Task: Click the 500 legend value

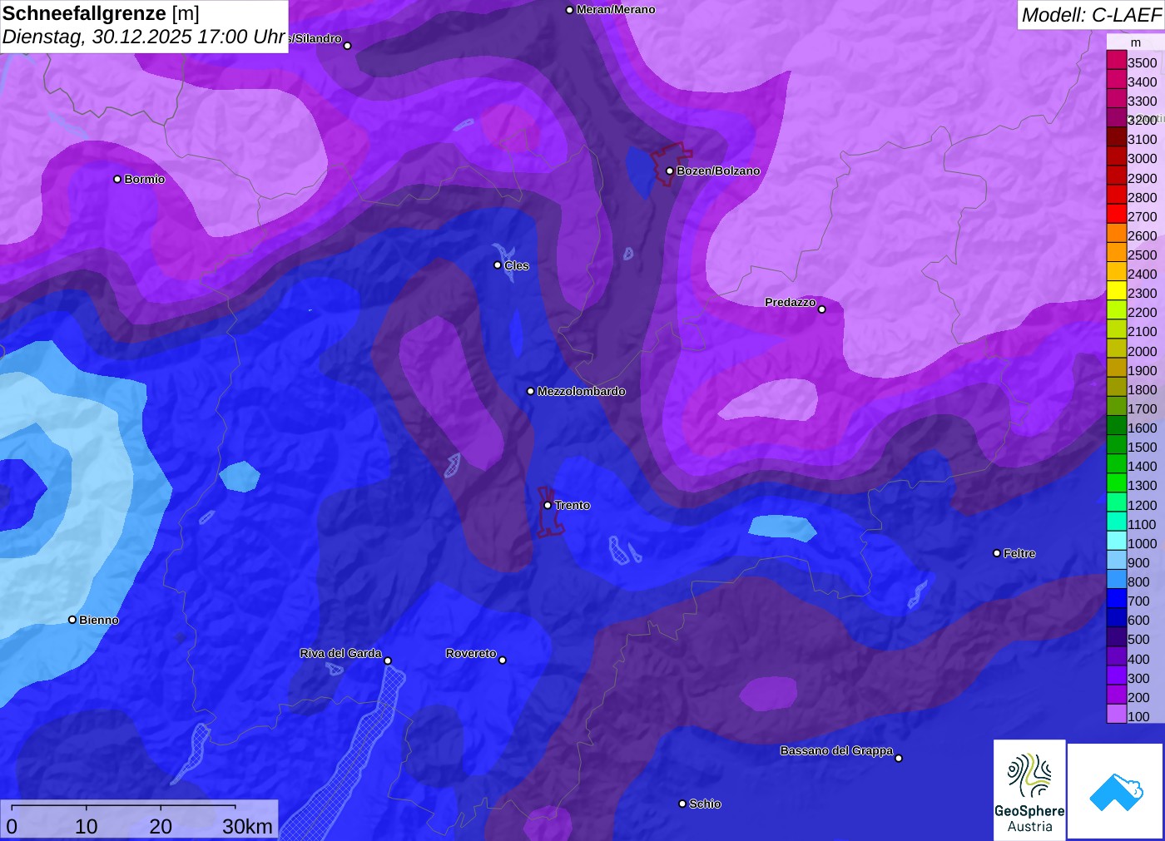Action: coord(1138,639)
